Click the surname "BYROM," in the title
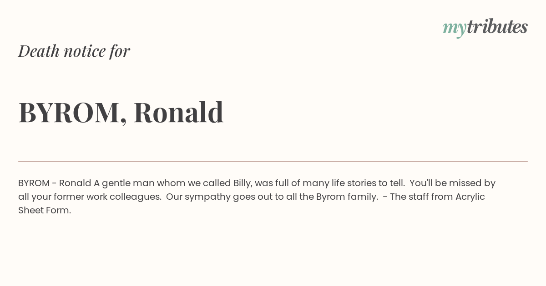This screenshot has height=286, width=546. (73, 113)
